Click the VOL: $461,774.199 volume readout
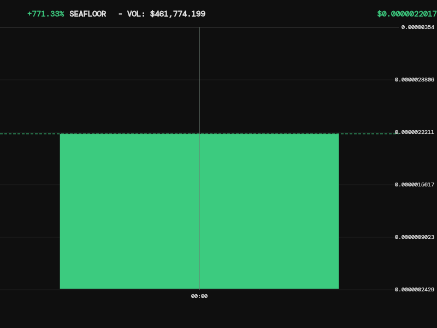This screenshot has height=328, width=437. coord(167,14)
